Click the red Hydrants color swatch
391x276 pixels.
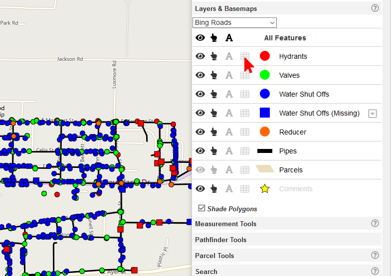tap(265, 56)
